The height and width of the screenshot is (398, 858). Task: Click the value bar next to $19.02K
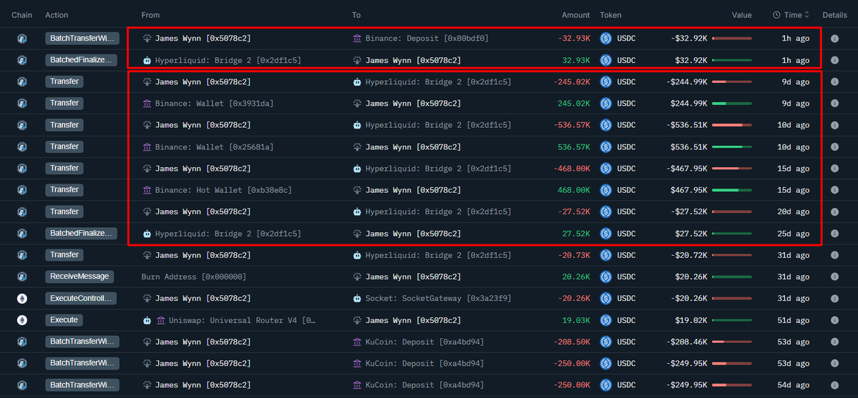pos(731,320)
